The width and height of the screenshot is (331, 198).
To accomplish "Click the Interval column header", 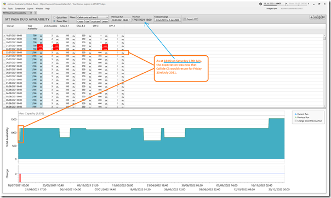I will coord(10,26).
